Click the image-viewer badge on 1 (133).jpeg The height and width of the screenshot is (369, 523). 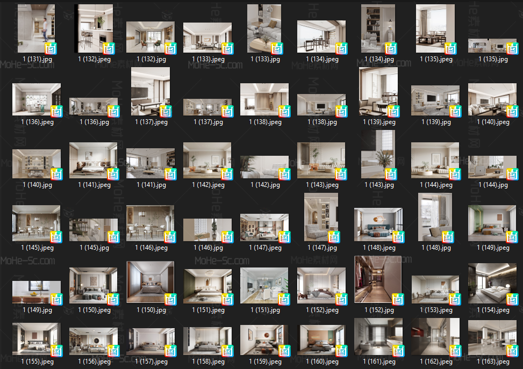(x=227, y=49)
